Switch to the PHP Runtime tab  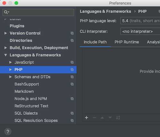click(127, 42)
